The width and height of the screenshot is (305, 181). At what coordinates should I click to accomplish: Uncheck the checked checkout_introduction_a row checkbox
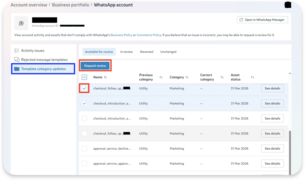[x=84, y=103]
